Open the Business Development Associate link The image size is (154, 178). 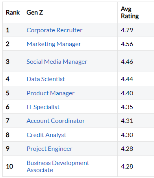tap(58, 167)
